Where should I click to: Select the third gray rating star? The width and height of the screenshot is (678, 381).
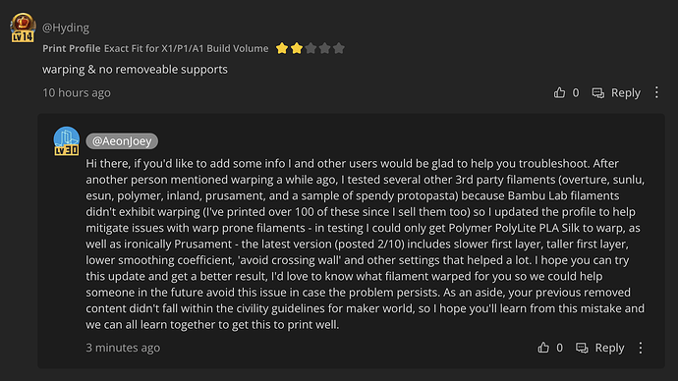(311, 48)
